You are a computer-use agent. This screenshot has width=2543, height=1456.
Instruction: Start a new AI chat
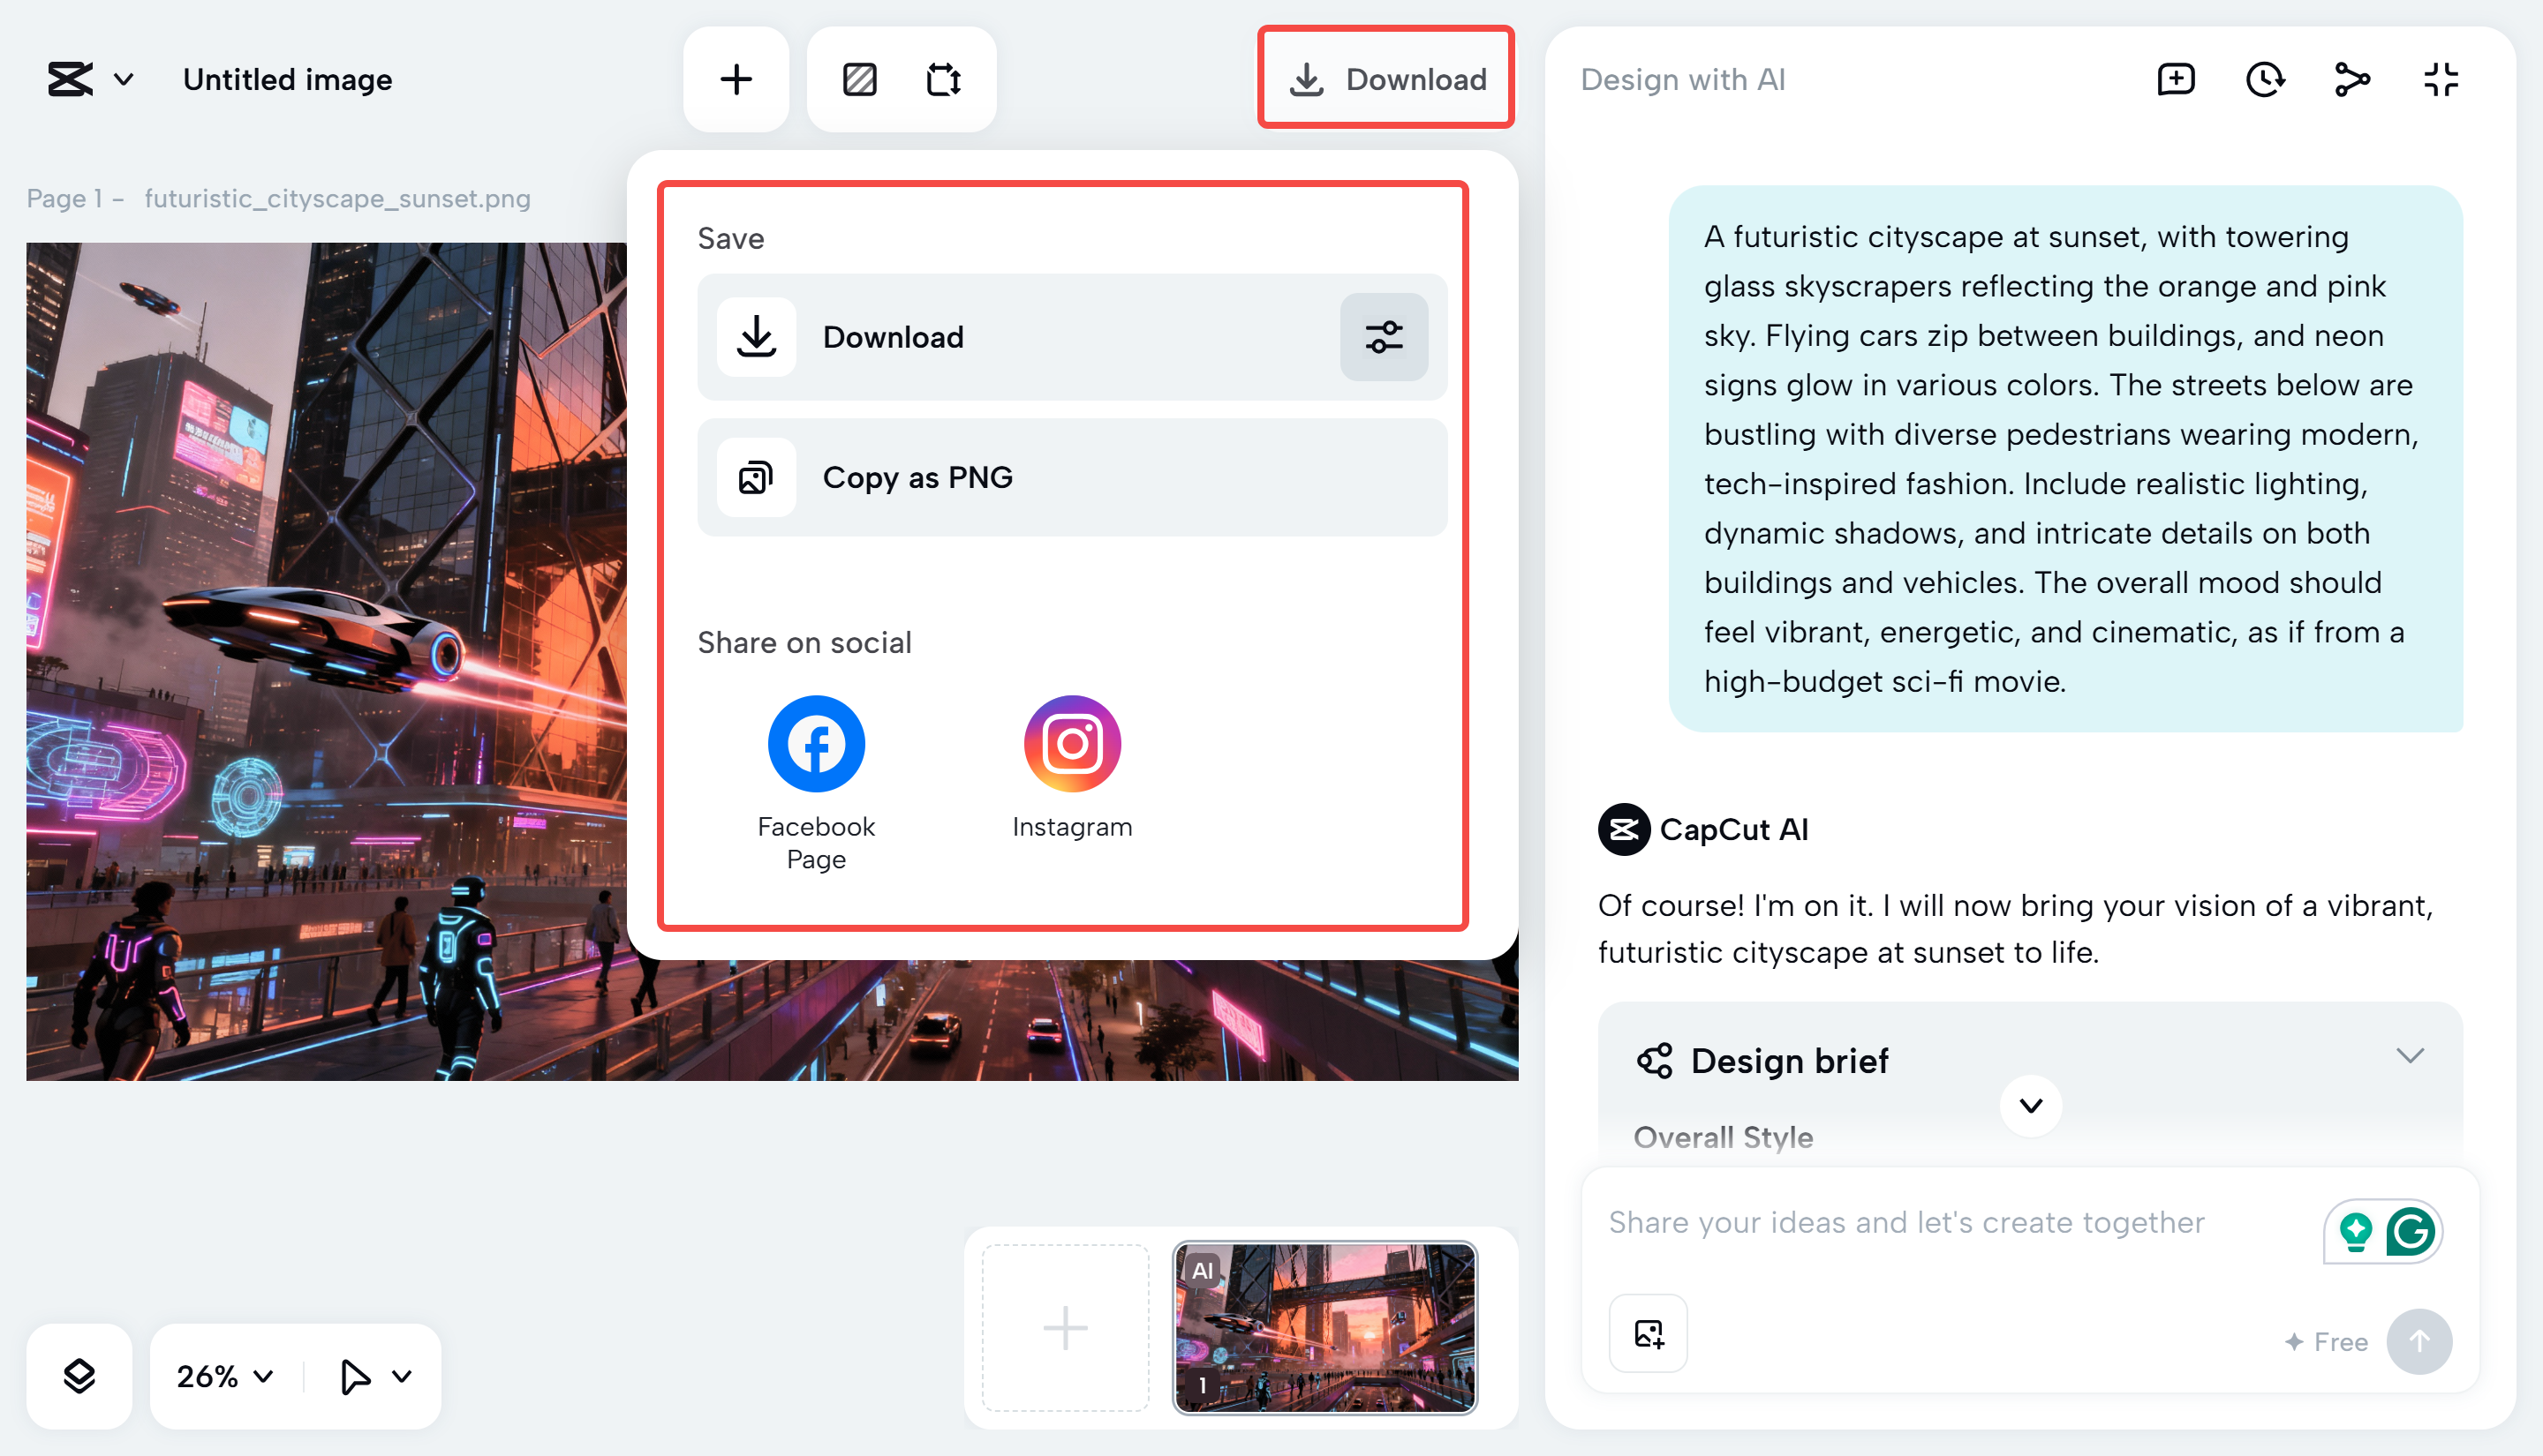pos(2176,79)
